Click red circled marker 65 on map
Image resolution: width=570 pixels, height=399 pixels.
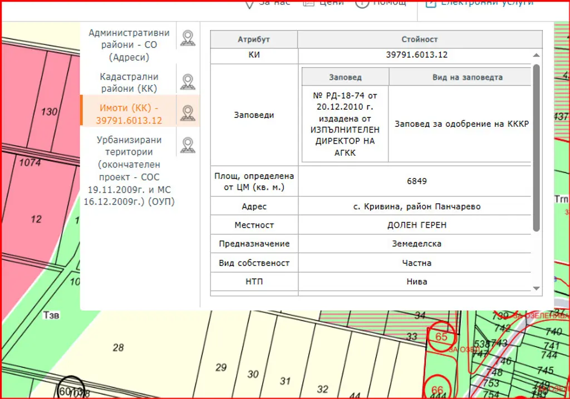point(441,337)
